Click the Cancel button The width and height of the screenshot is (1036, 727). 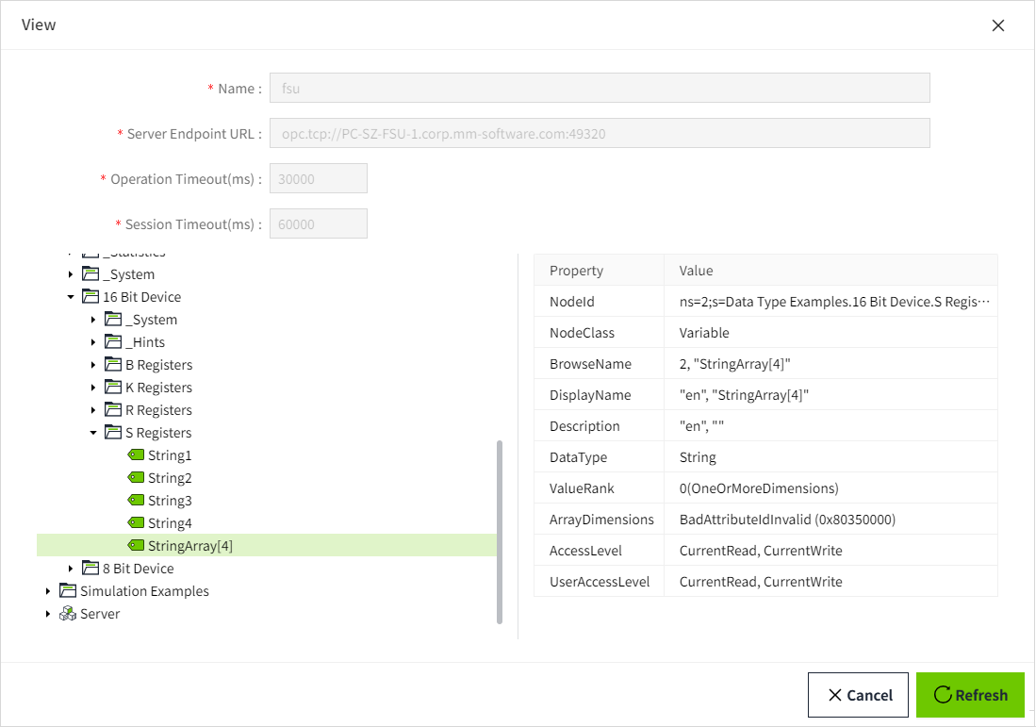[x=858, y=695]
